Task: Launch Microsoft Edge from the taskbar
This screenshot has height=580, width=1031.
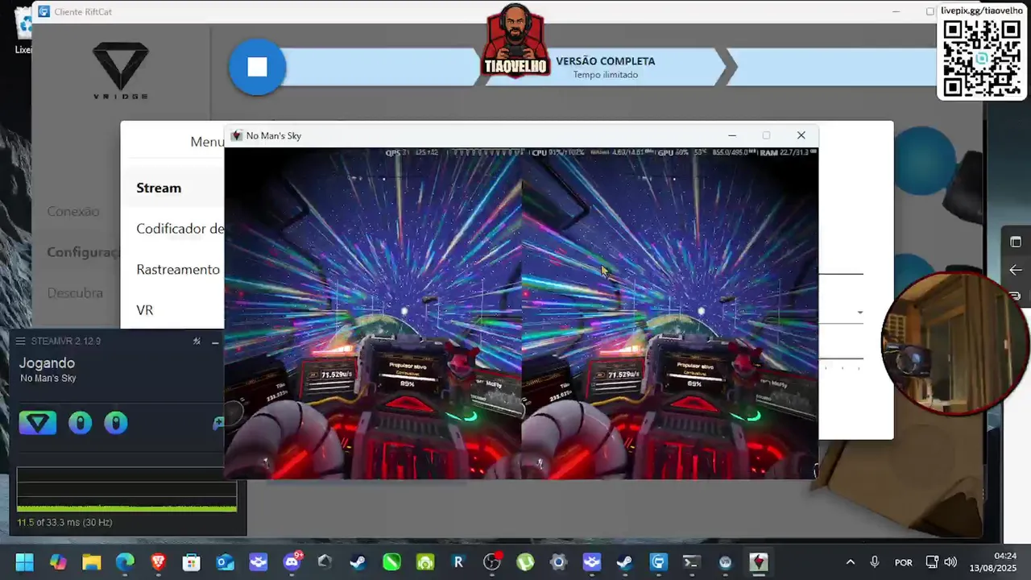Action: click(x=125, y=562)
